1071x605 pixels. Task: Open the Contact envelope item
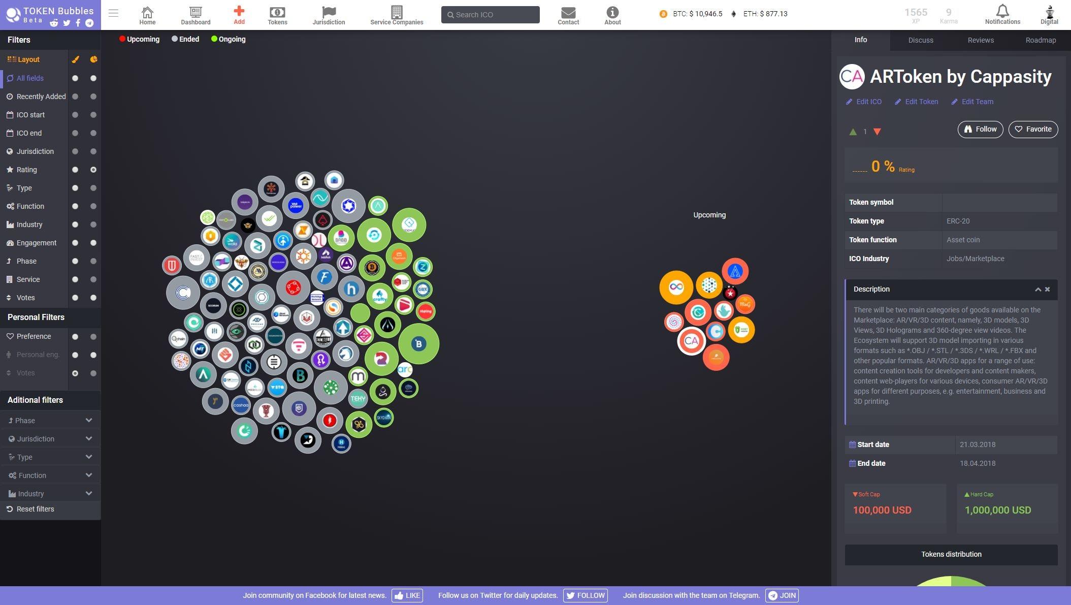coord(568,15)
